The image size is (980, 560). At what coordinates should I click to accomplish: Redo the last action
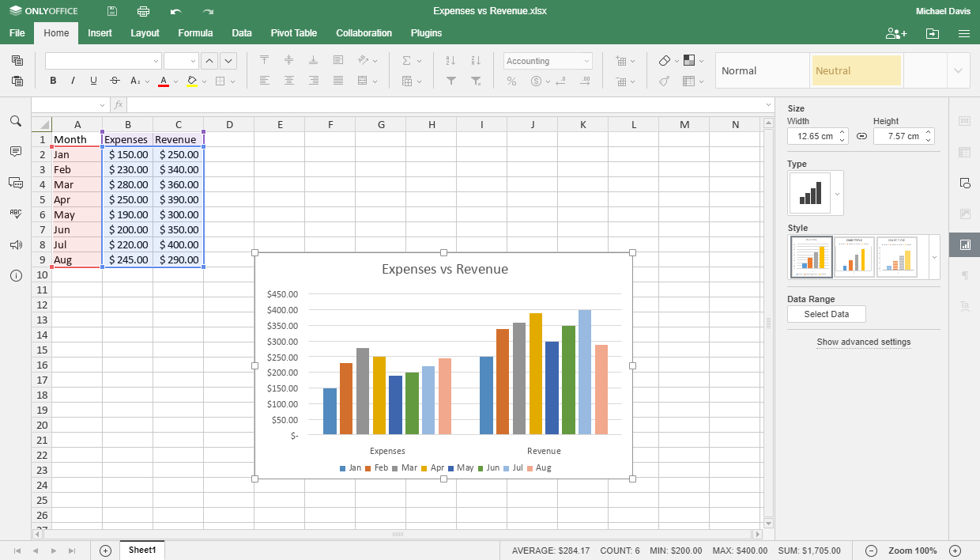[208, 11]
